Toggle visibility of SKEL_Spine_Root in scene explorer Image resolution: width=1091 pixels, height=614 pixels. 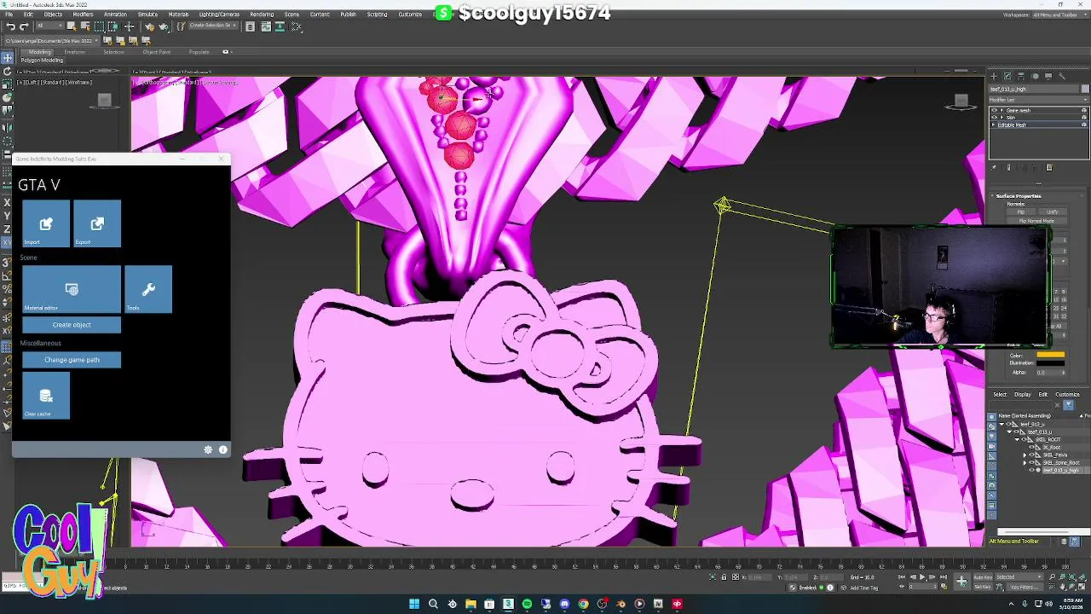pos(1031,462)
